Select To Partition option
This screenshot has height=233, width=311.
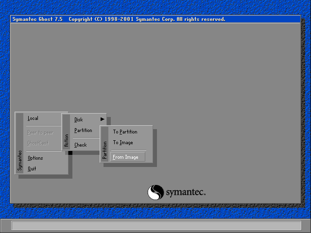125,132
